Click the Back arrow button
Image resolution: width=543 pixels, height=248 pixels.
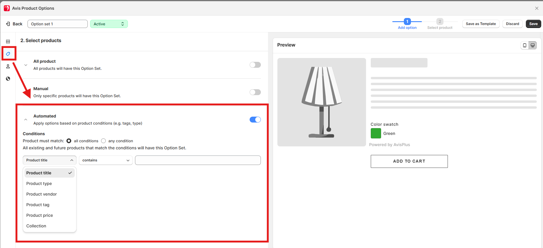pyautogui.click(x=14, y=24)
